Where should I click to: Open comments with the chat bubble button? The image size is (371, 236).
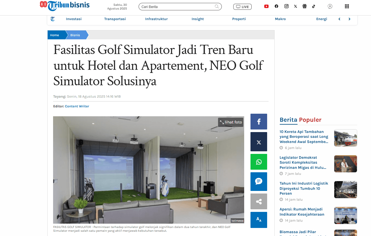(259, 181)
